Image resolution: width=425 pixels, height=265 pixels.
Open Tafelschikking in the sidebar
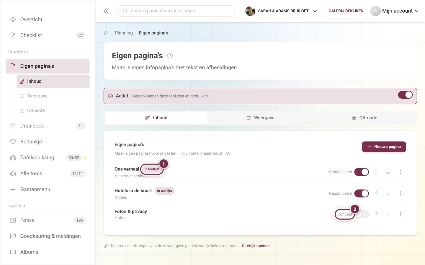[x=48, y=158]
